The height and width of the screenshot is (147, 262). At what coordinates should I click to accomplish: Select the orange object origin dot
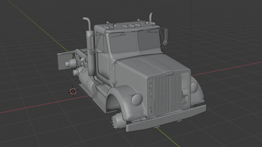[113, 84]
